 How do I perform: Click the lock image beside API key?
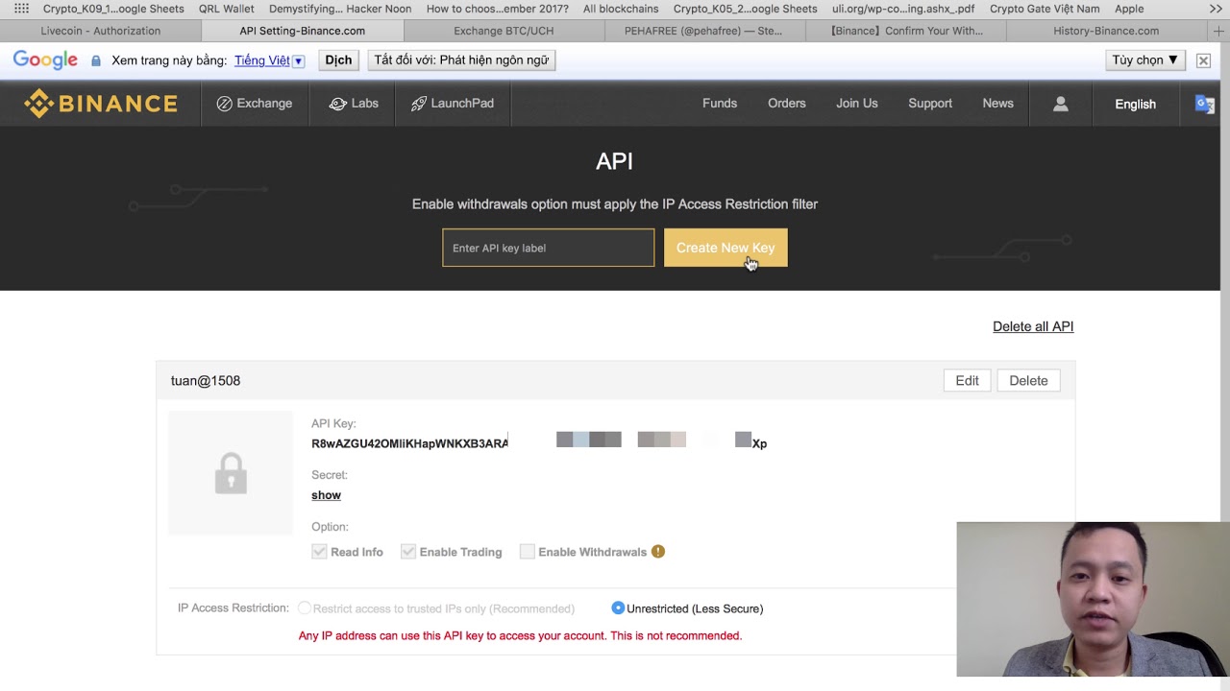pos(231,473)
